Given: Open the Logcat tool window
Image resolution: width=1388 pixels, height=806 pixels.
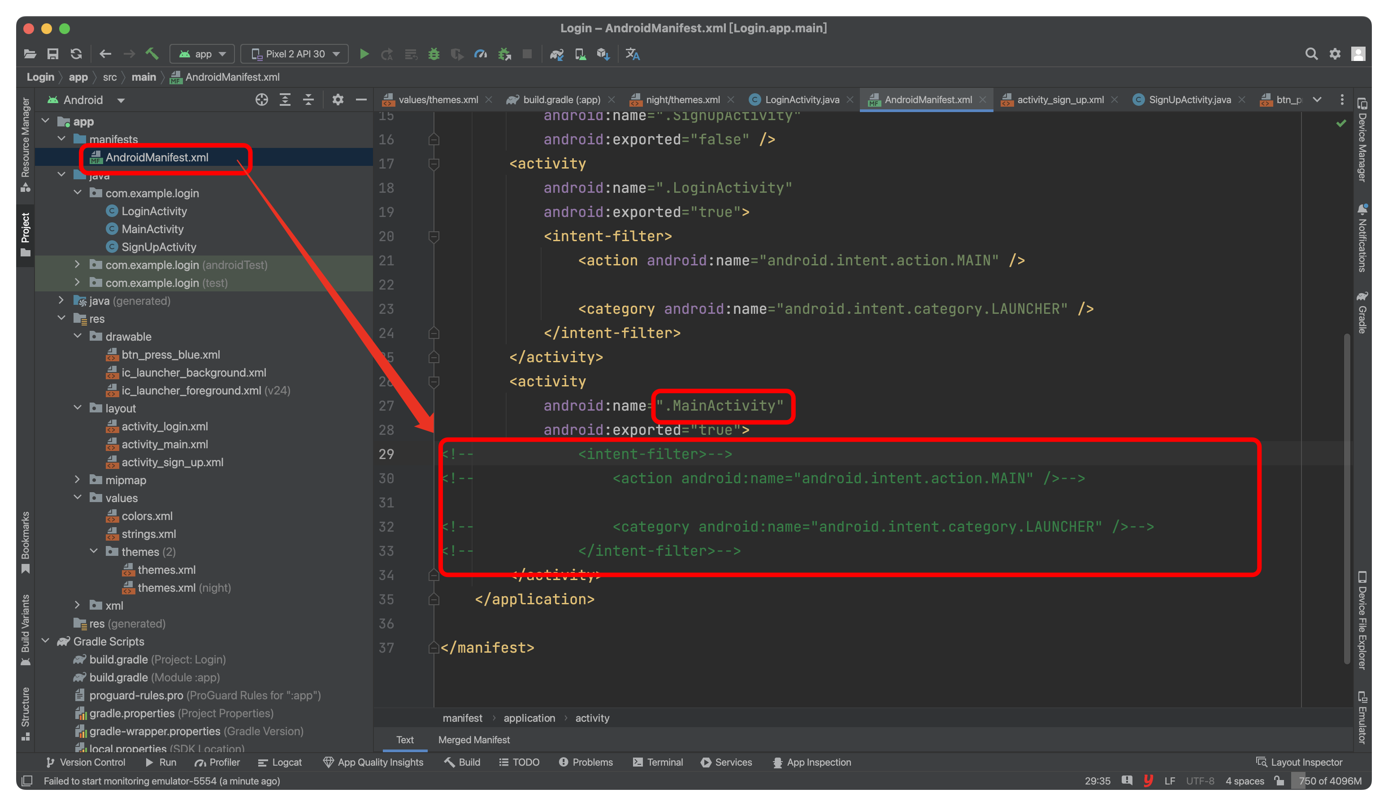Looking at the screenshot, I should tap(280, 762).
